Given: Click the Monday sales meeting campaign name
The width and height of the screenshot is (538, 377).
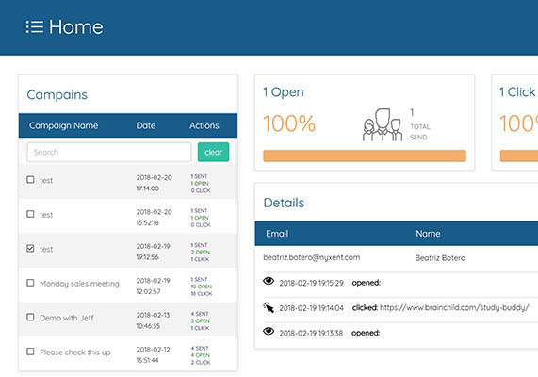Looking at the screenshot, I should [x=79, y=284].
